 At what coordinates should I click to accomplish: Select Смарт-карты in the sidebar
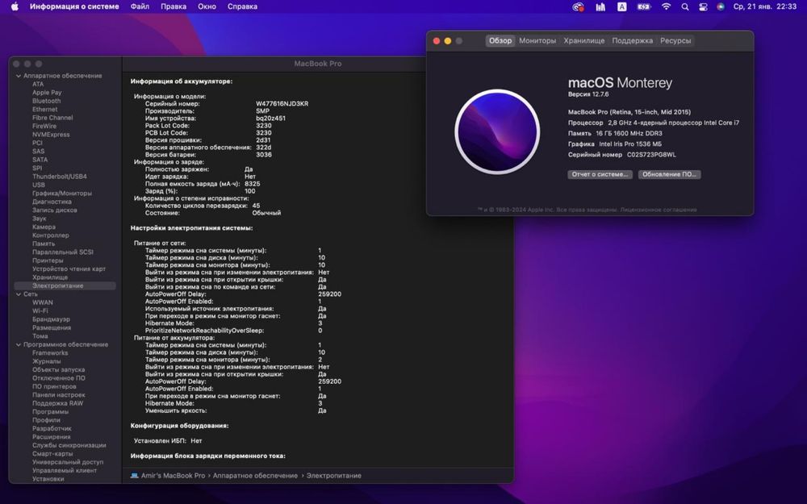(x=52, y=453)
